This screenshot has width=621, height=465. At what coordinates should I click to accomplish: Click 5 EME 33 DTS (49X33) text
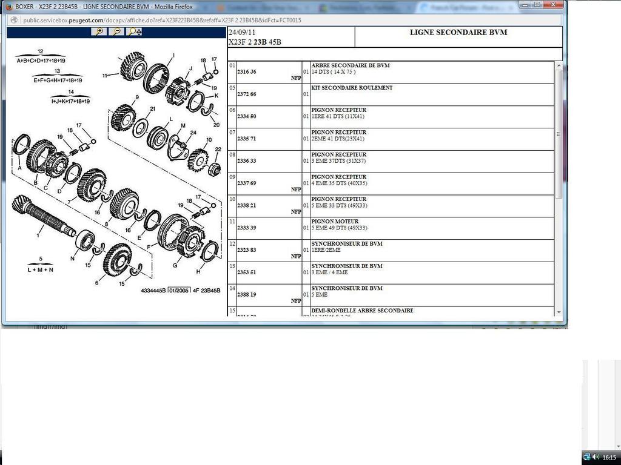pos(339,206)
